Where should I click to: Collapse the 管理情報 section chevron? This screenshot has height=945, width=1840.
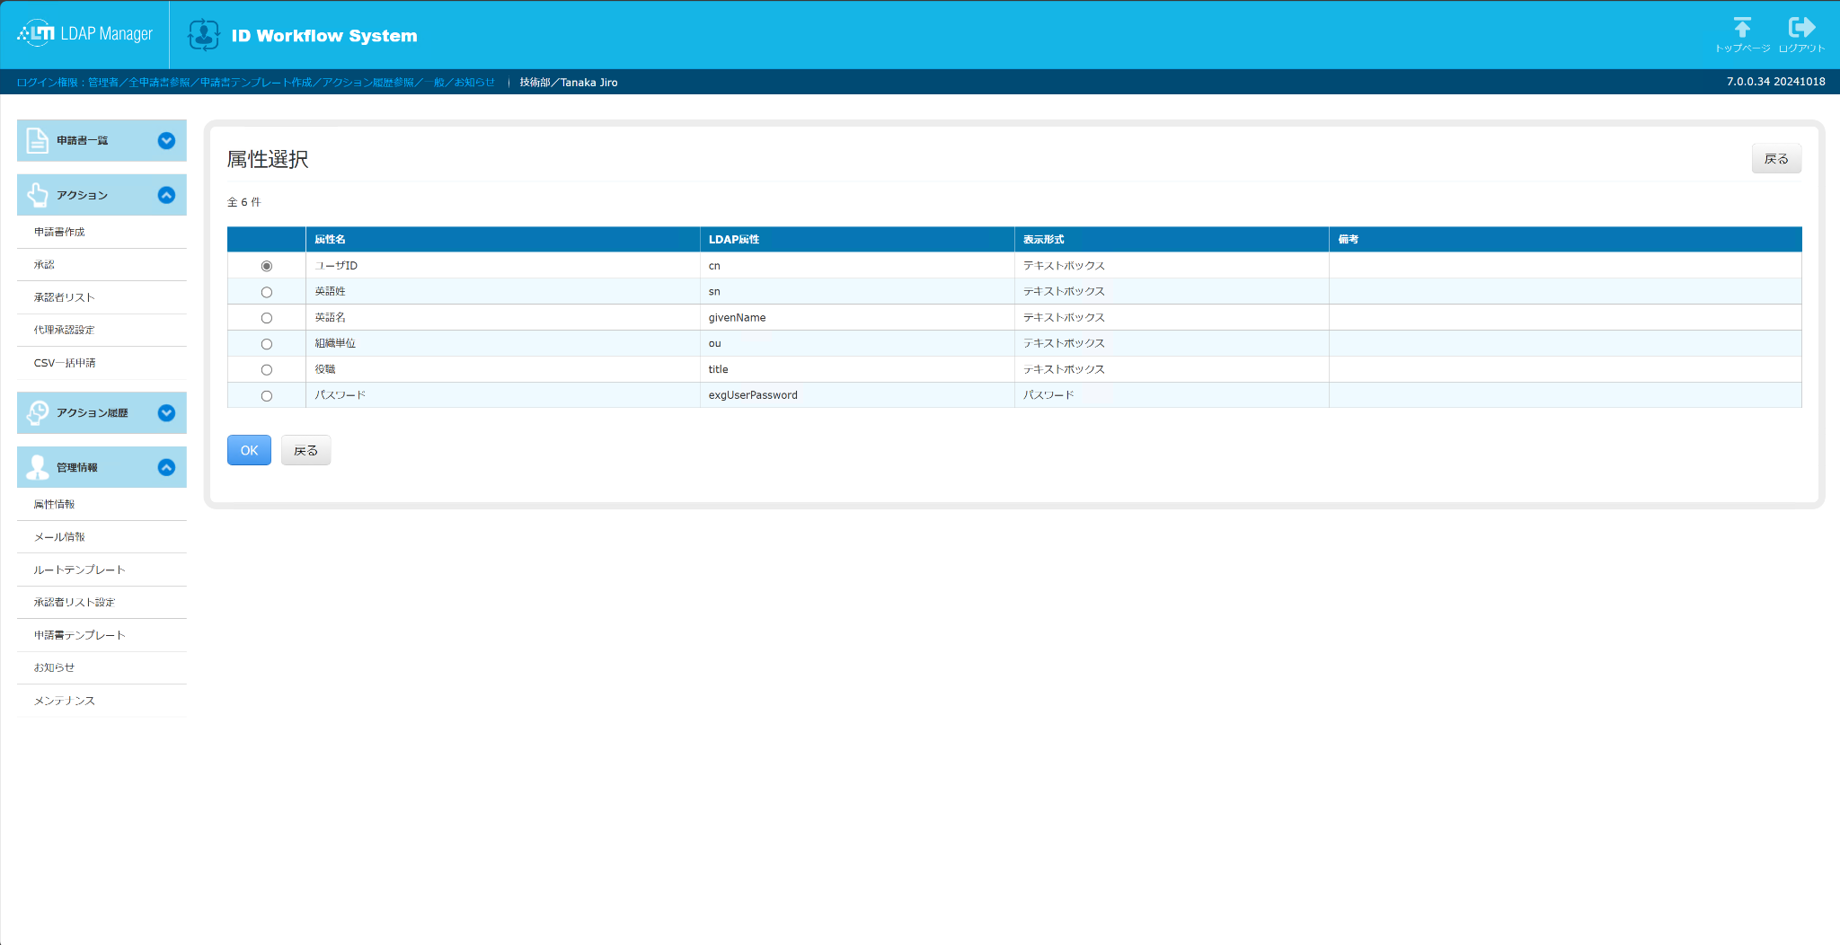(166, 467)
